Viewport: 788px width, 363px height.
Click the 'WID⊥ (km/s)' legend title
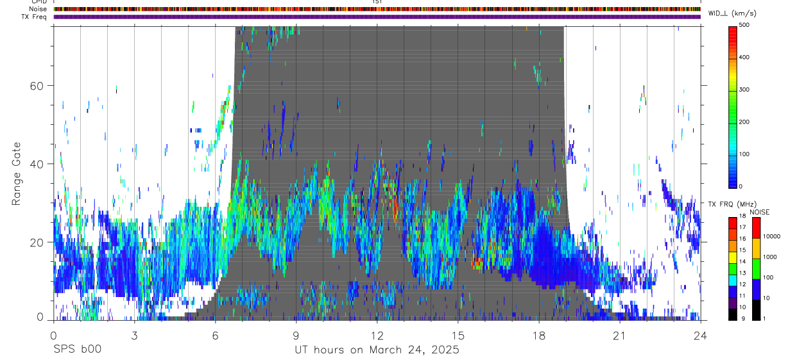pyautogui.click(x=733, y=13)
